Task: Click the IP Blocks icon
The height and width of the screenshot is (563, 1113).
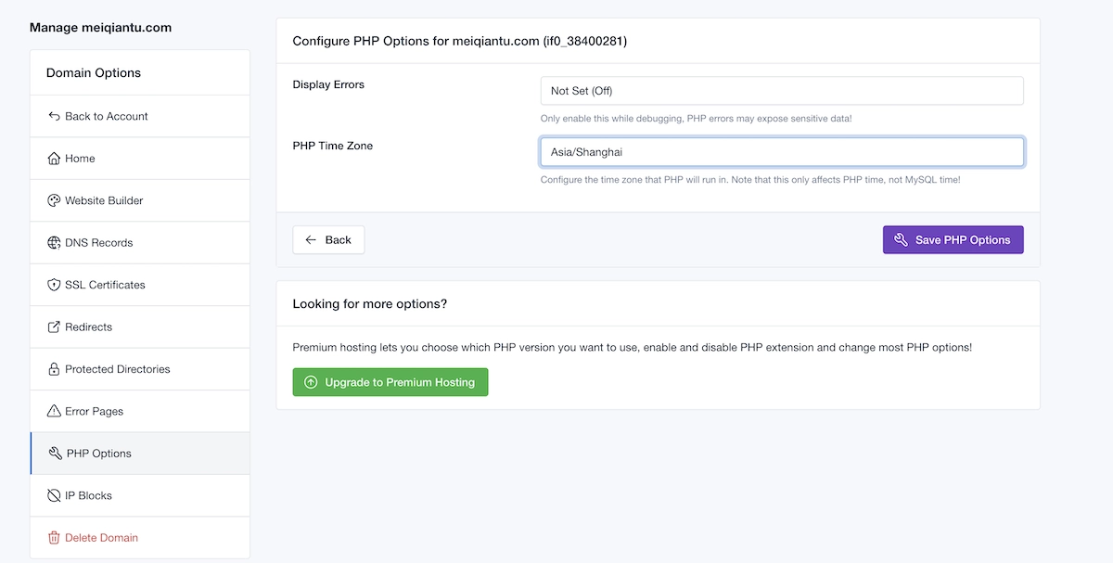Action: click(x=54, y=496)
